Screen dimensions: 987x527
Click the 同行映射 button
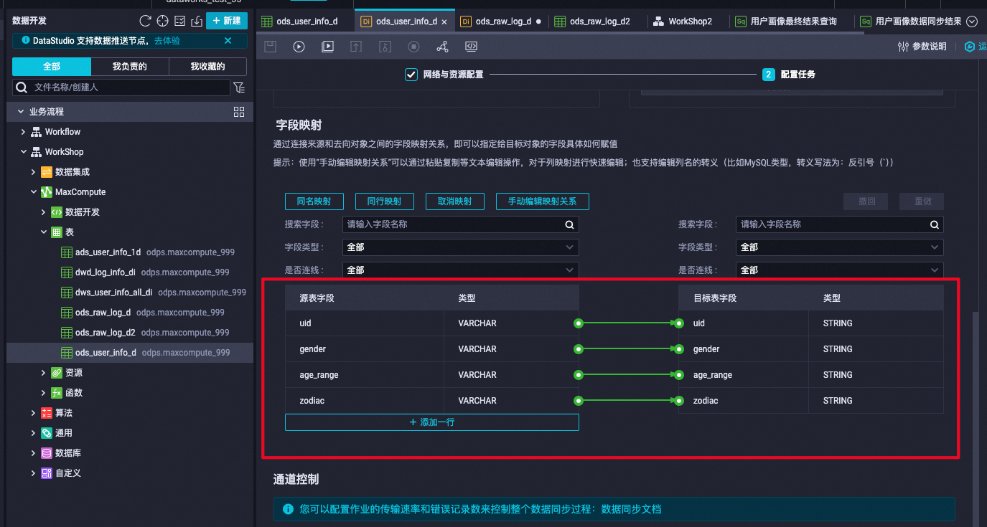pyautogui.click(x=384, y=201)
